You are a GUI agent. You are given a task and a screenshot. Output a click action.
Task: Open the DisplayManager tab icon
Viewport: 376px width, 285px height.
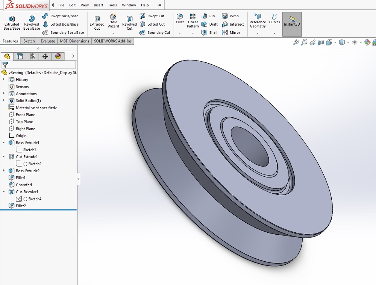click(x=58, y=56)
